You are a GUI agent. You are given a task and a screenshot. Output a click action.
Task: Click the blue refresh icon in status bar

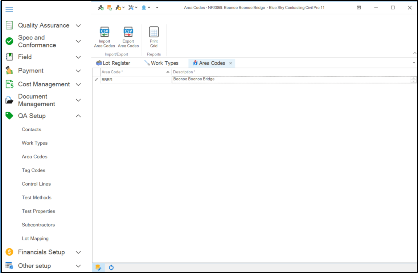pos(111,268)
